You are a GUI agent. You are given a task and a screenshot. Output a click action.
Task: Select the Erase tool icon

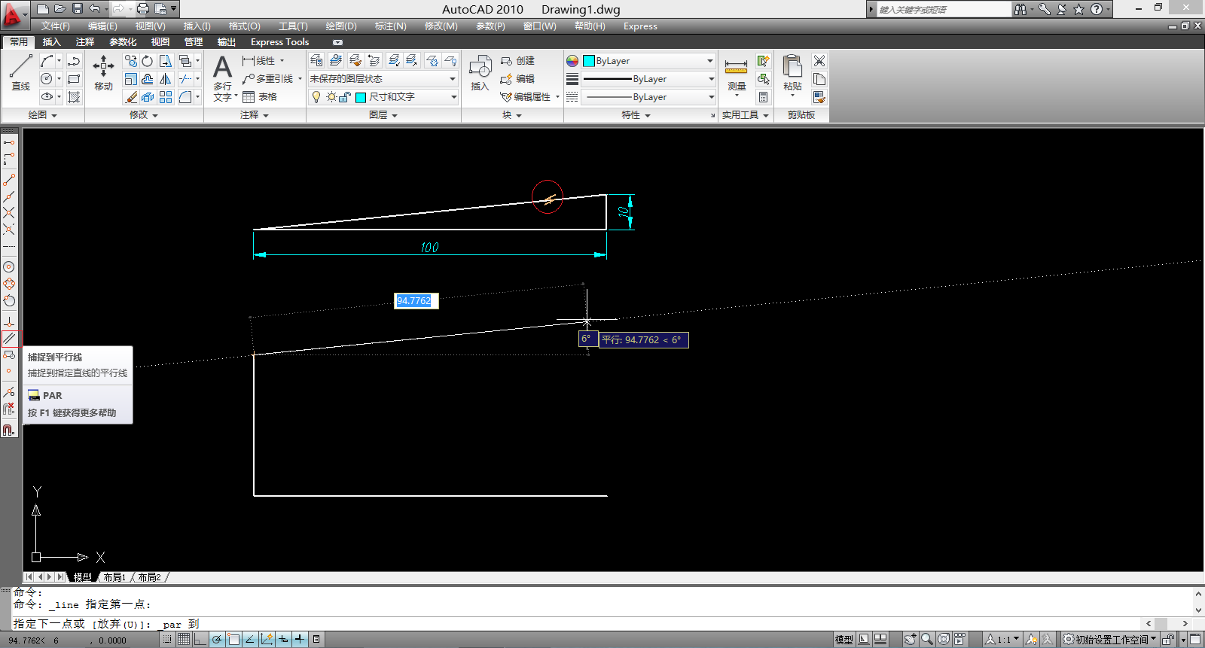[x=131, y=97]
